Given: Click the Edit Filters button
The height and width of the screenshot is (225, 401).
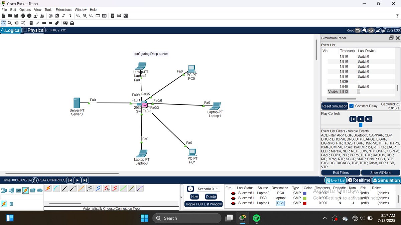Looking at the screenshot, I should pyautogui.click(x=341, y=173).
